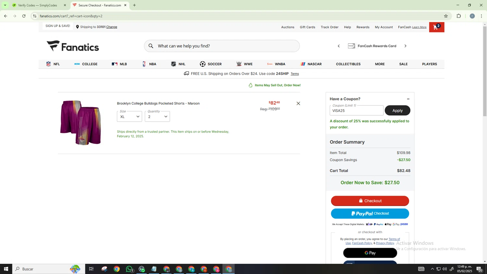Proceed with red Checkout button

pyautogui.click(x=370, y=201)
